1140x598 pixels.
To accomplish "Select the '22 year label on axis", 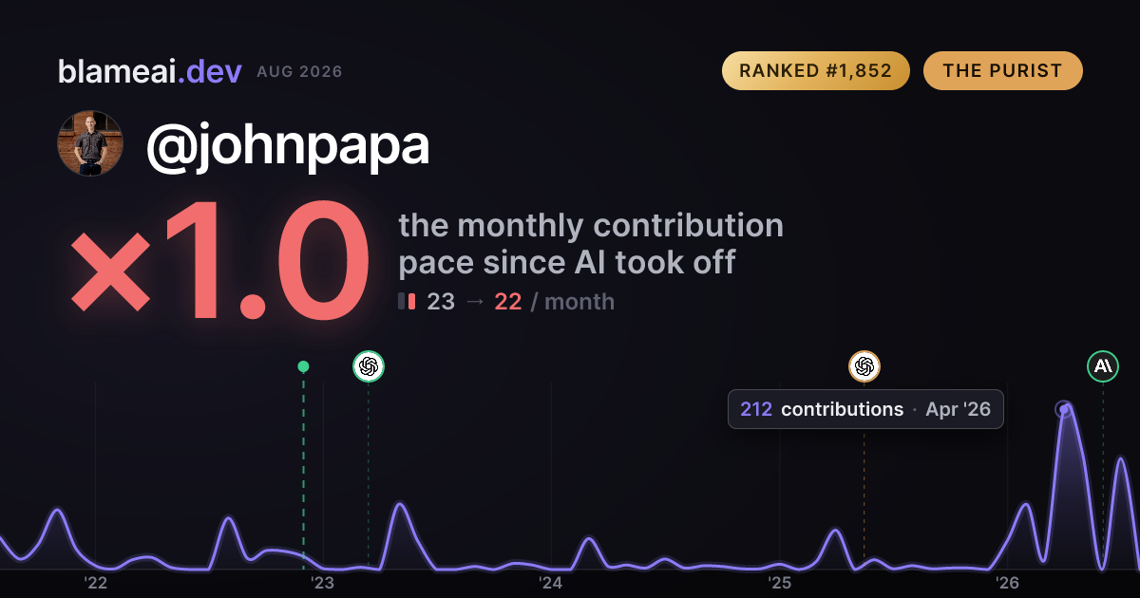I will tap(95, 582).
